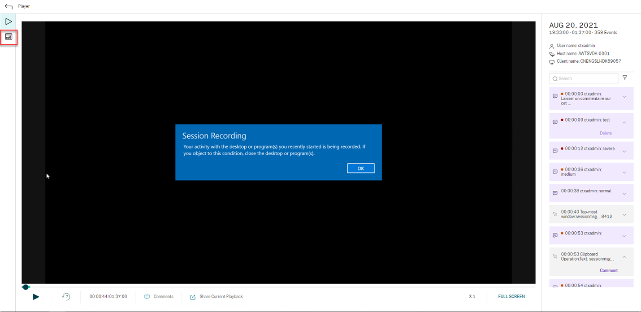
Task: Click the host icon beside Host name
Action: [x=552, y=54]
